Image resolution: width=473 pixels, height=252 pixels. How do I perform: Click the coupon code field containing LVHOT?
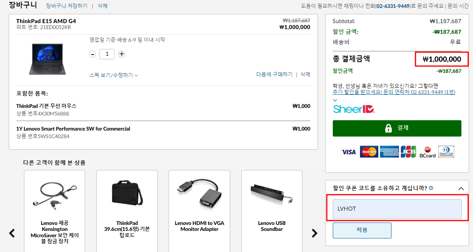397,209
